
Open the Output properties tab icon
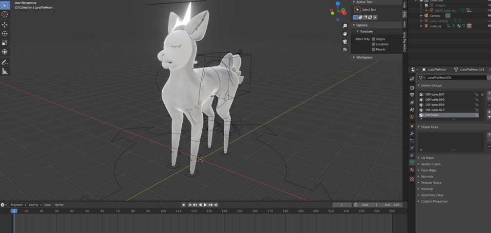tap(412, 95)
